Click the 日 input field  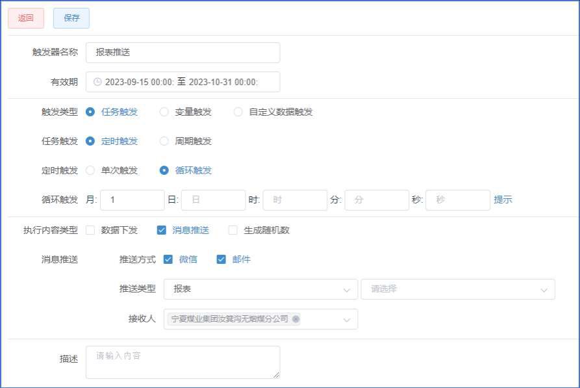pyautogui.click(x=214, y=200)
